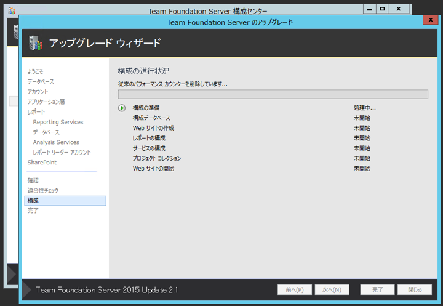Click the サービスの構成 task row
Screen dimensions: 443x306
pyautogui.click(x=149, y=148)
